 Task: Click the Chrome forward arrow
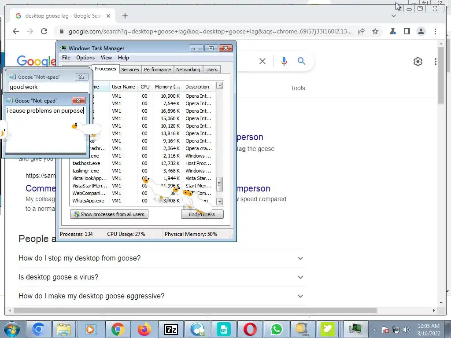[30, 31]
